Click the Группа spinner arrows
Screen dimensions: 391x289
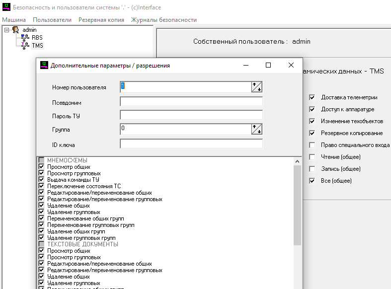click(257, 129)
